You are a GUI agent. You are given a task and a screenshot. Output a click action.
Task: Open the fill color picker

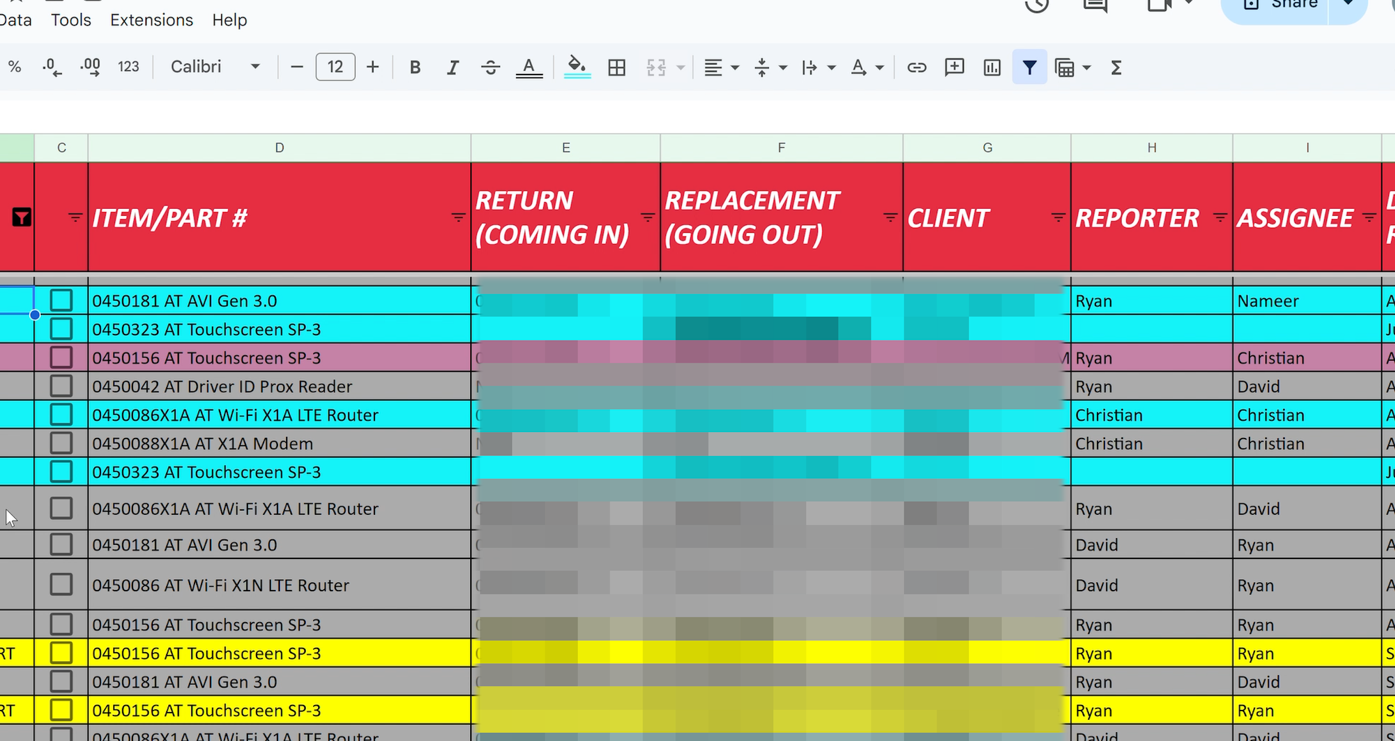point(577,67)
